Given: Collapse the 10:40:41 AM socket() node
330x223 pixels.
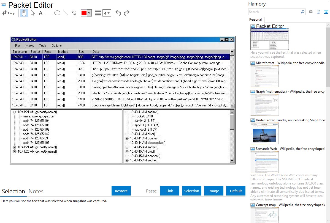Looking at the screenshot, I should [127, 112].
